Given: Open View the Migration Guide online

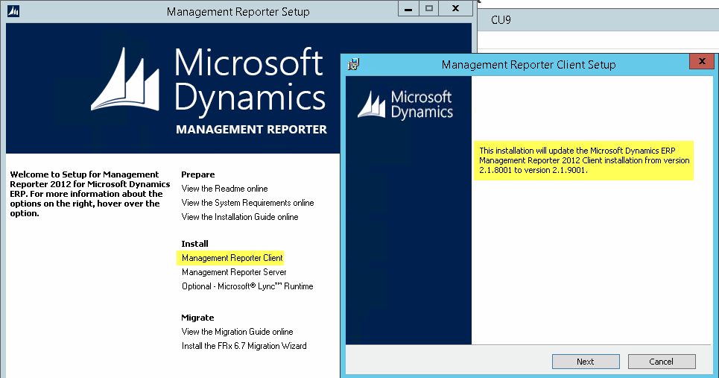Looking at the screenshot, I should [x=237, y=332].
